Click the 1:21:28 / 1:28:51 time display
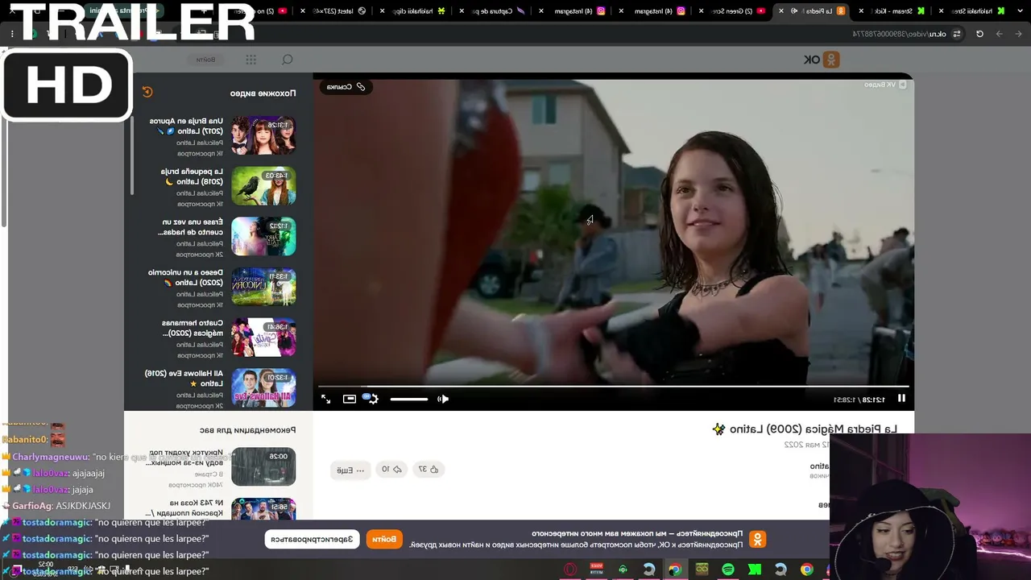The image size is (1031, 580). click(x=859, y=400)
